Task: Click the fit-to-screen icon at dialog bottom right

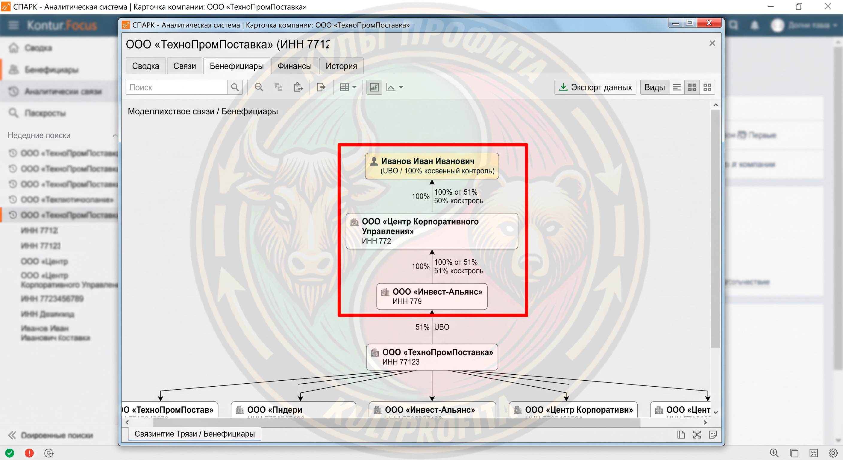Action: (697, 435)
